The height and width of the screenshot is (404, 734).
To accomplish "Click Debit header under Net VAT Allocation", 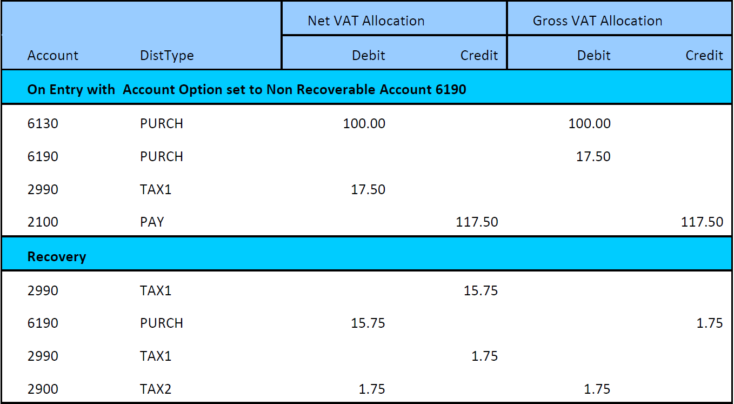I will (x=369, y=55).
